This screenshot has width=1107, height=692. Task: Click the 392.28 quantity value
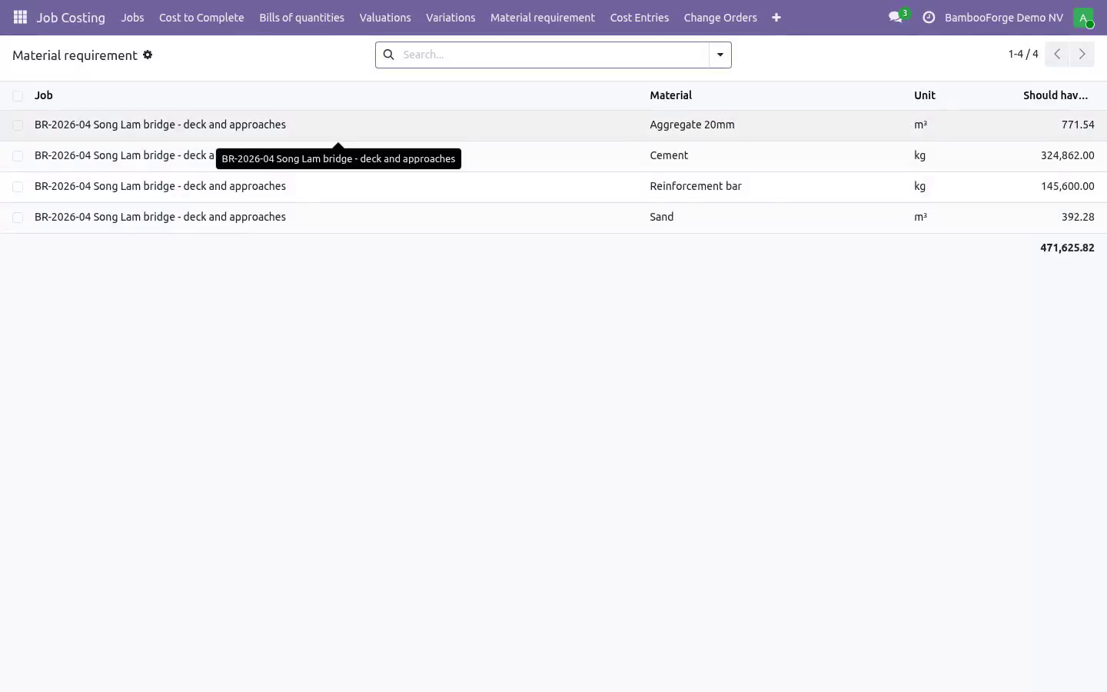coord(1078,217)
